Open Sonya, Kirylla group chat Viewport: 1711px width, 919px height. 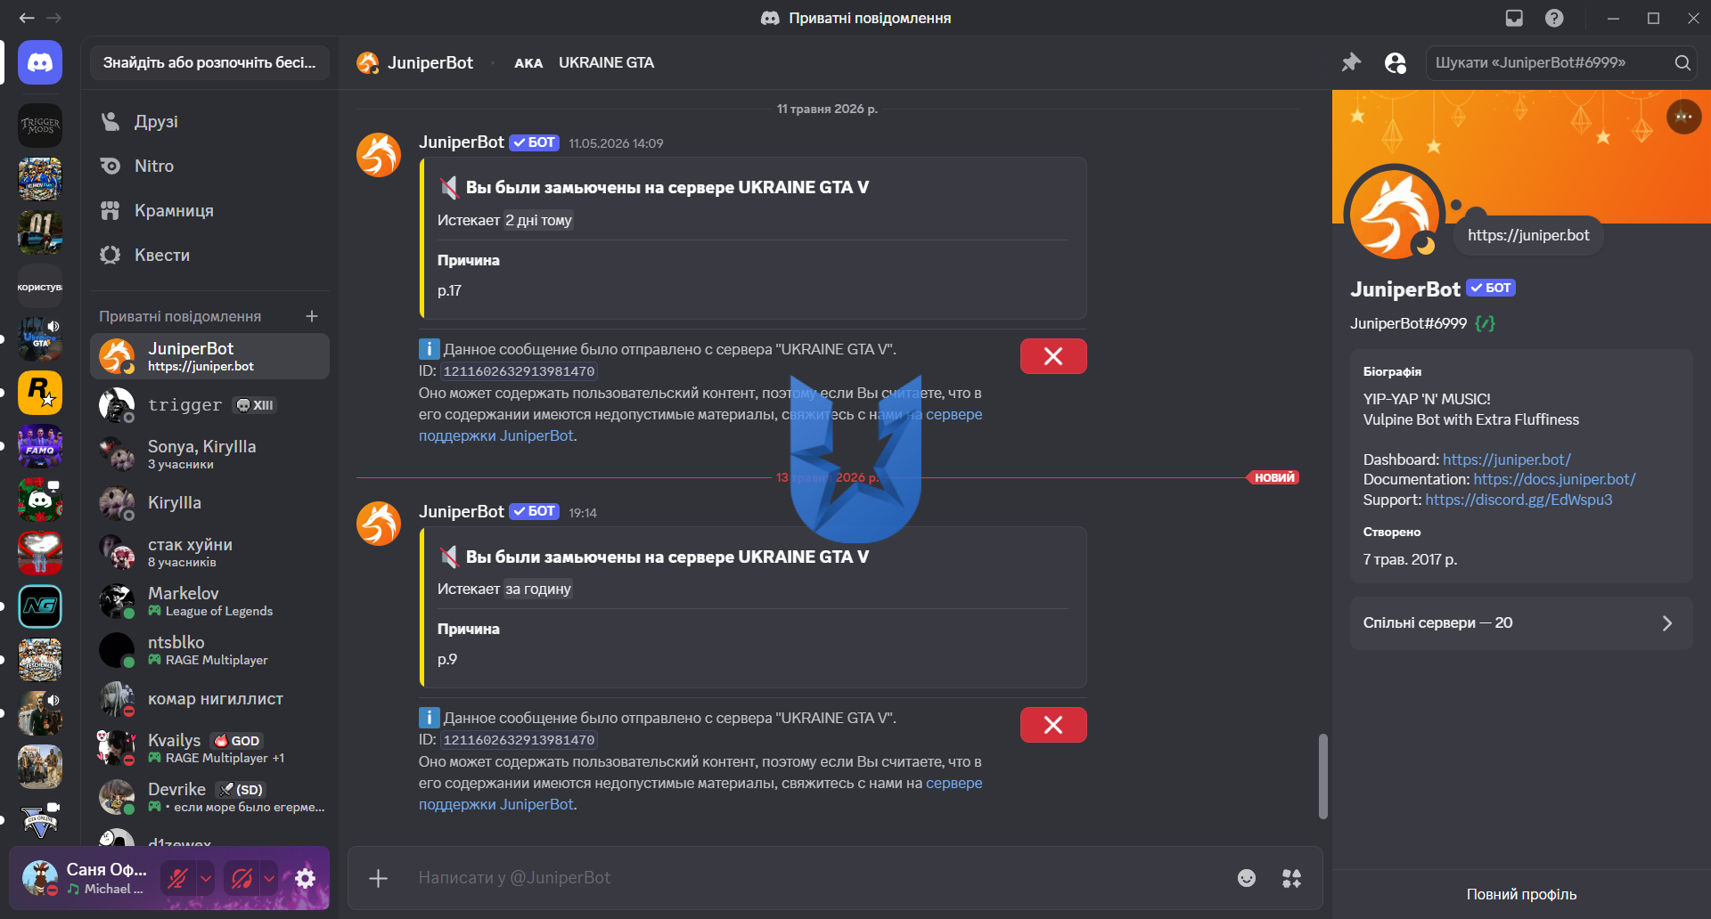[x=209, y=454]
